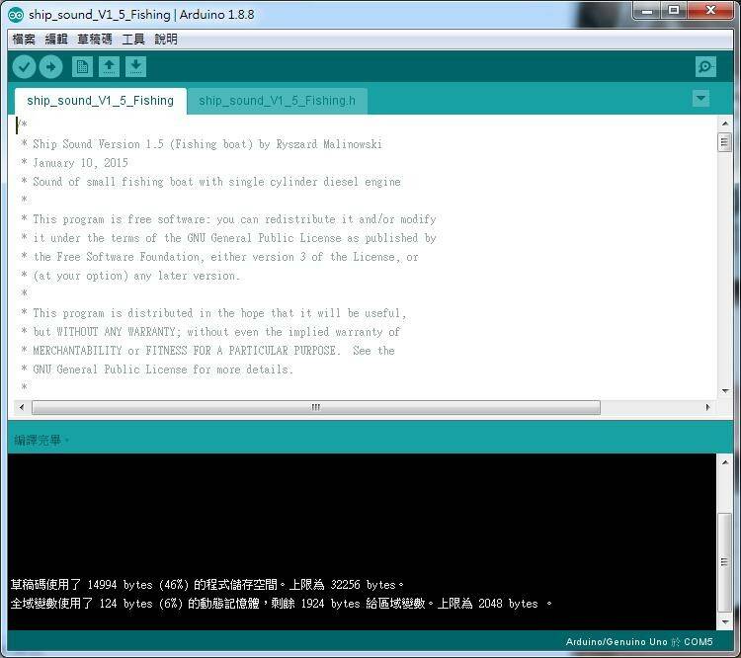Click the editor vertical scrollbar thumb
The image size is (741, 658).
pos(724,142)
